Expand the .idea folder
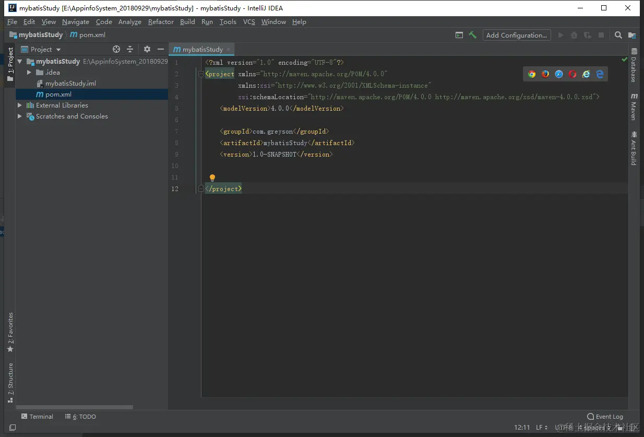644x437 pixels. pos(29,73)
